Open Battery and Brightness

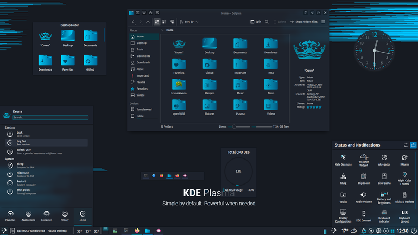tap(384, 198)
